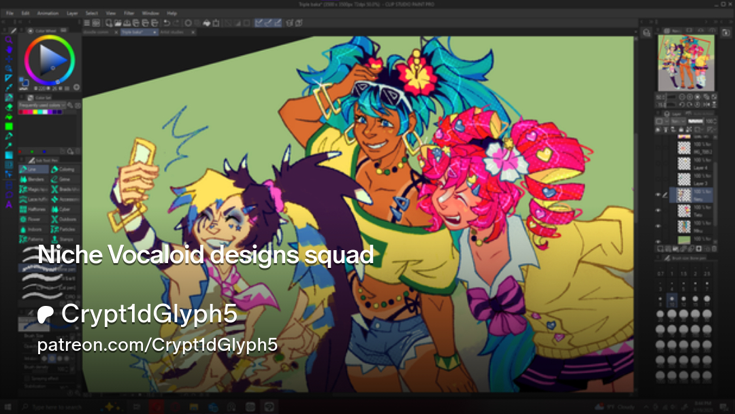Select the Eyedropper tool
Image resolution: width=735 pixels, height=414 pixels.
pyautogui.click(x=9, y=88)
